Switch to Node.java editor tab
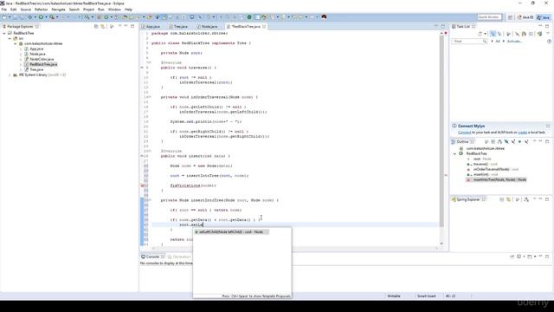This screenshot has height=312, width=554. coord(209,27)
